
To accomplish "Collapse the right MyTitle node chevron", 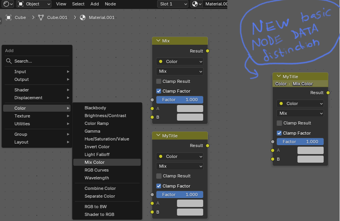I will pos(279,76).
